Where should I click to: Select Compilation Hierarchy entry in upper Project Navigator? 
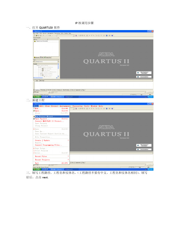pyautogui.click(x=41, y=41)
